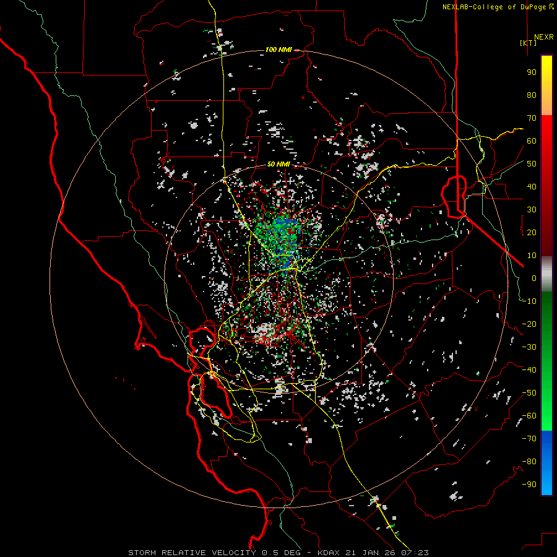Click the 10 value on velocity scale
The height and width of the screenshot is (557, 557).
[x=532, y=256]
